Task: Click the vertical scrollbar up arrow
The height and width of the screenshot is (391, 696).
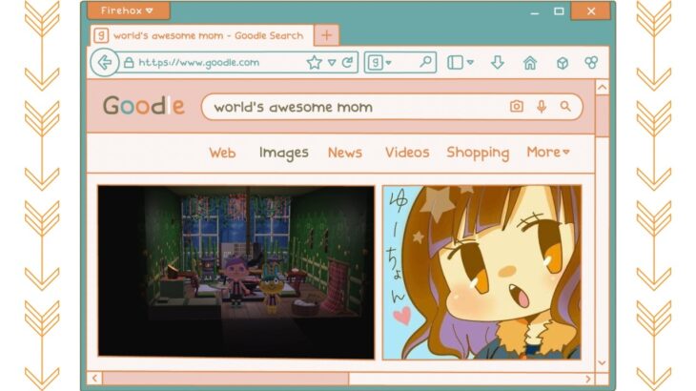Action: click(x=602, y=88)
